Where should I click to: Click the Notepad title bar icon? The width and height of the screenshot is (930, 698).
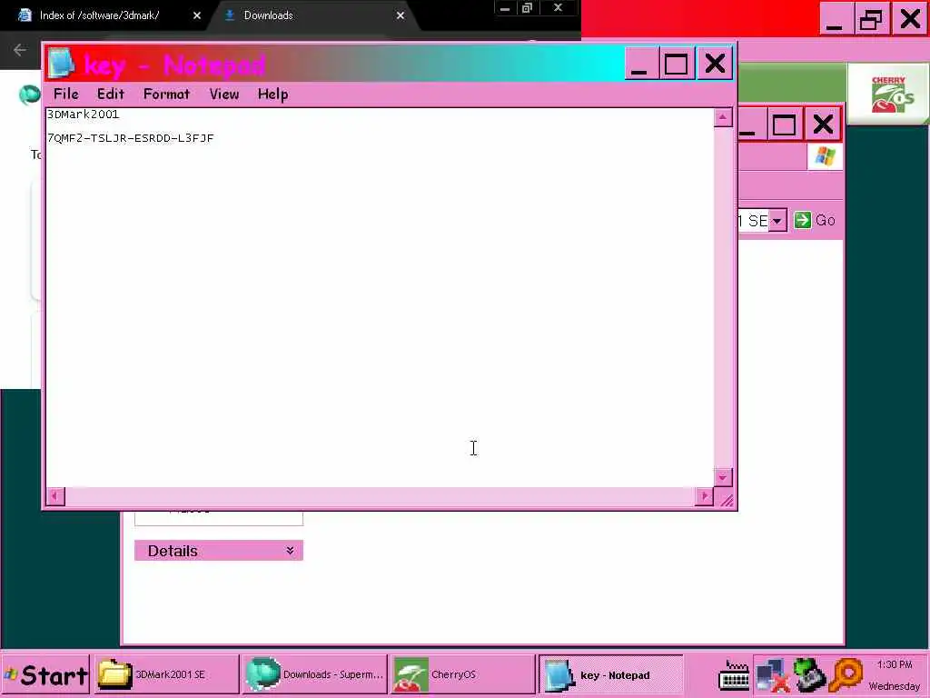pos(61,64)
